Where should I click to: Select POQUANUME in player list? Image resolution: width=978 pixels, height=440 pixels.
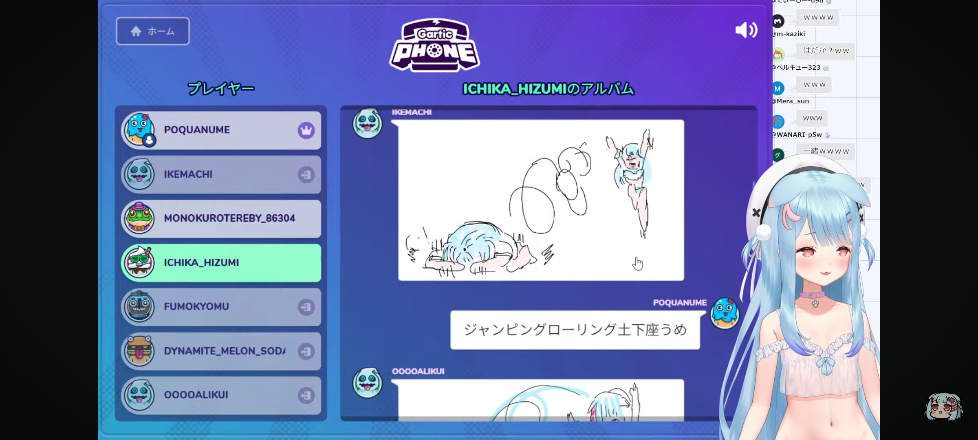pos(221,130)
